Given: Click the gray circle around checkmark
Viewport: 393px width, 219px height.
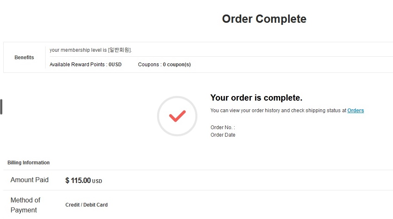Looking at the screenshot, I should pos(177,116).
